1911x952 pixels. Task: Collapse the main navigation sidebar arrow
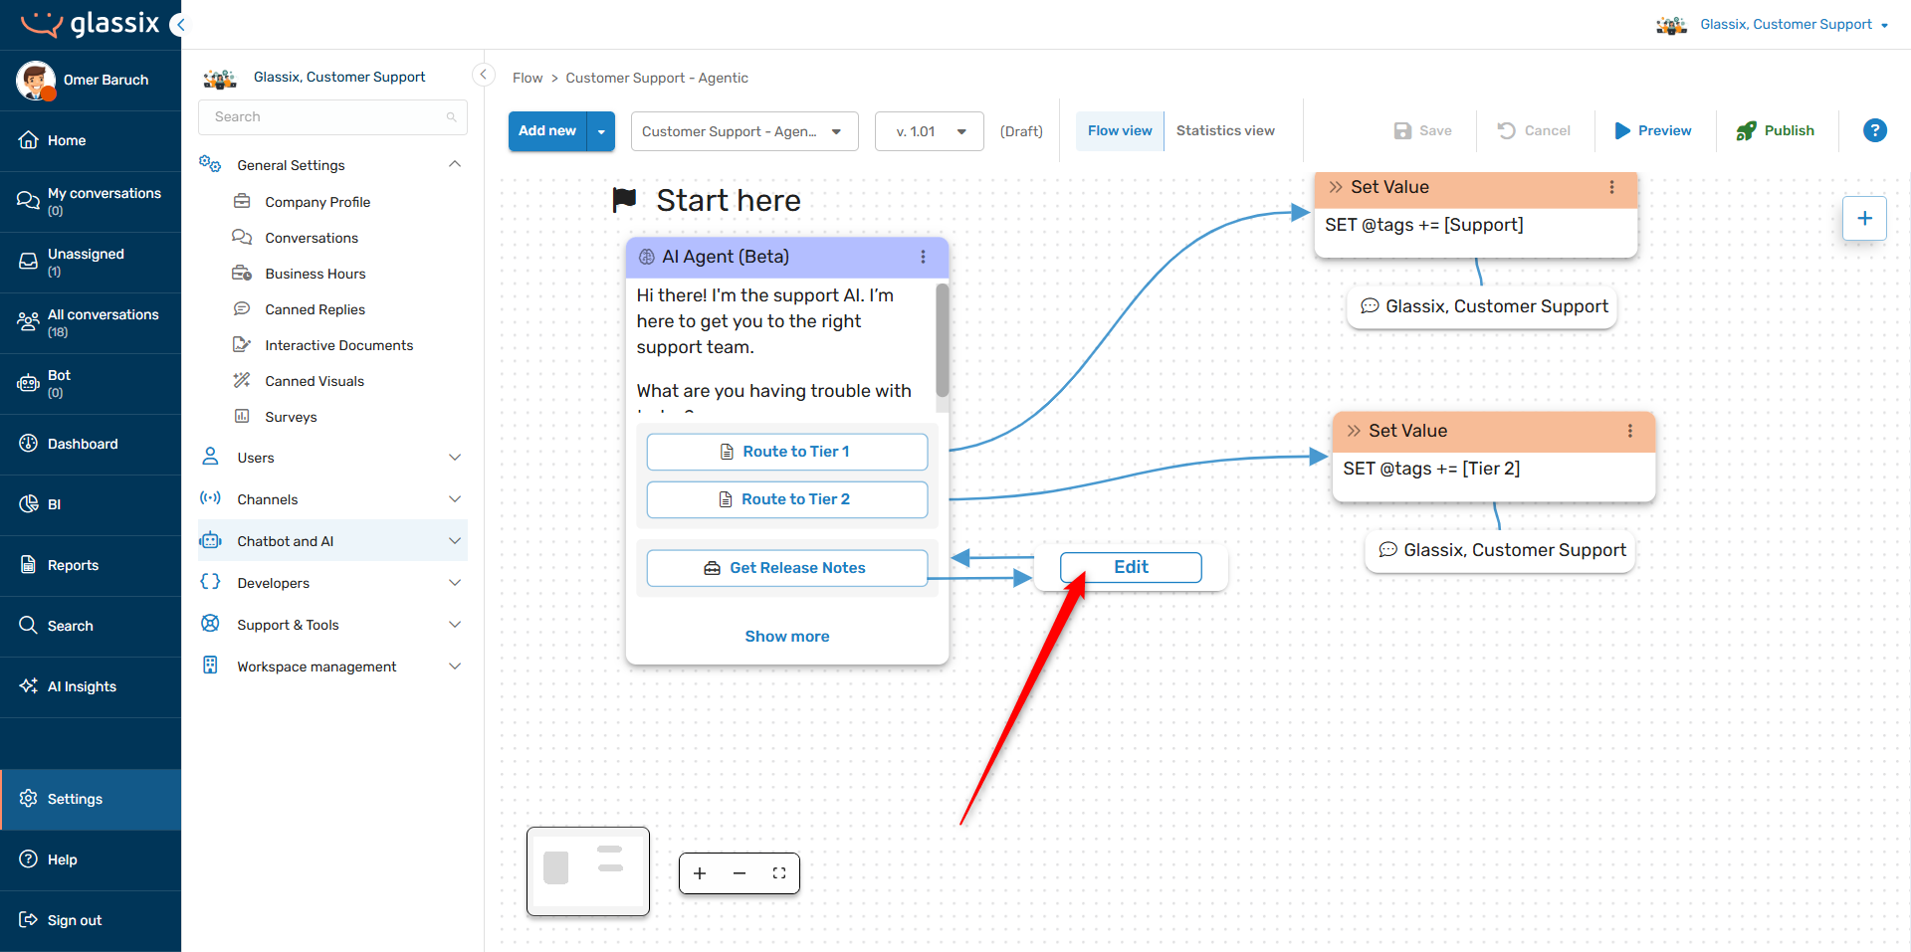tap(178, 25)
